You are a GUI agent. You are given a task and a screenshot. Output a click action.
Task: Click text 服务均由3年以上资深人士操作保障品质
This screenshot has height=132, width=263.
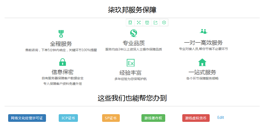tap(134, 49)
